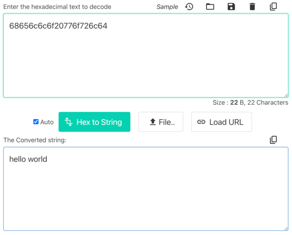Click the convert arrows icon on Hex to String
Screen dimensions: 292x235
[x=69, y=122]
